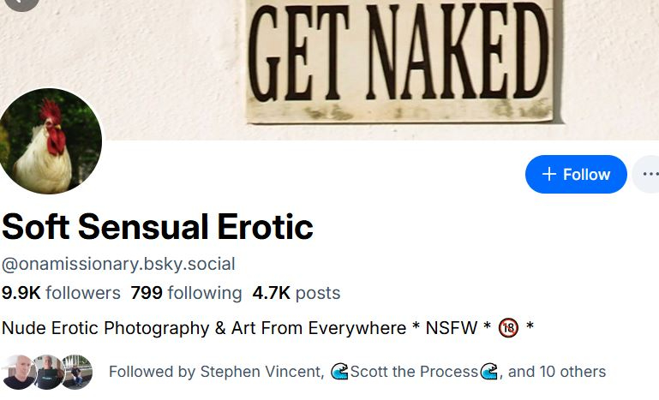Click the @onamissionary.bsky.social handle

pos(118,264)
